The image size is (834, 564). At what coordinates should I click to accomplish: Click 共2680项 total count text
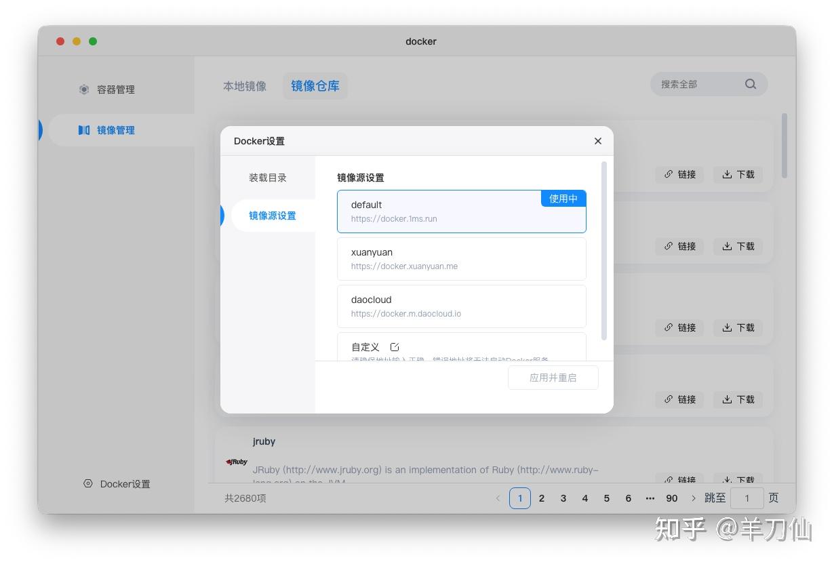click(x=245, y=498)
